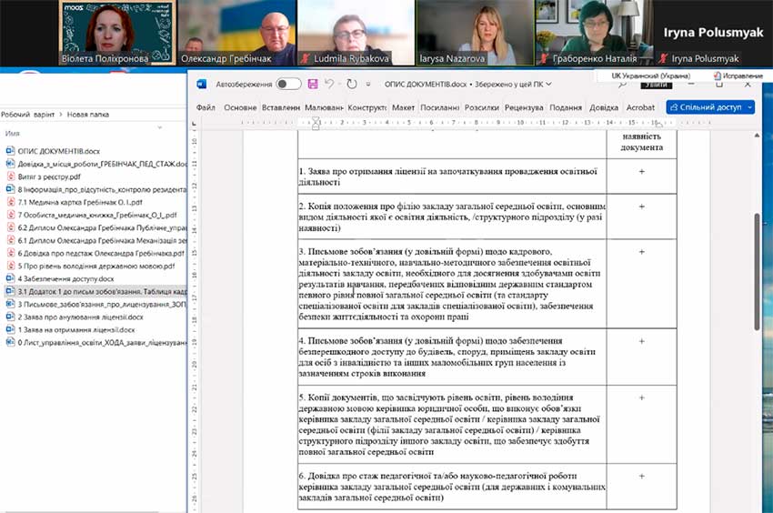This screenshot has width=773, height=513.
Task: Open 'Витяг з реєстру.pdf' file icon
Action: (x=11, y=176)
